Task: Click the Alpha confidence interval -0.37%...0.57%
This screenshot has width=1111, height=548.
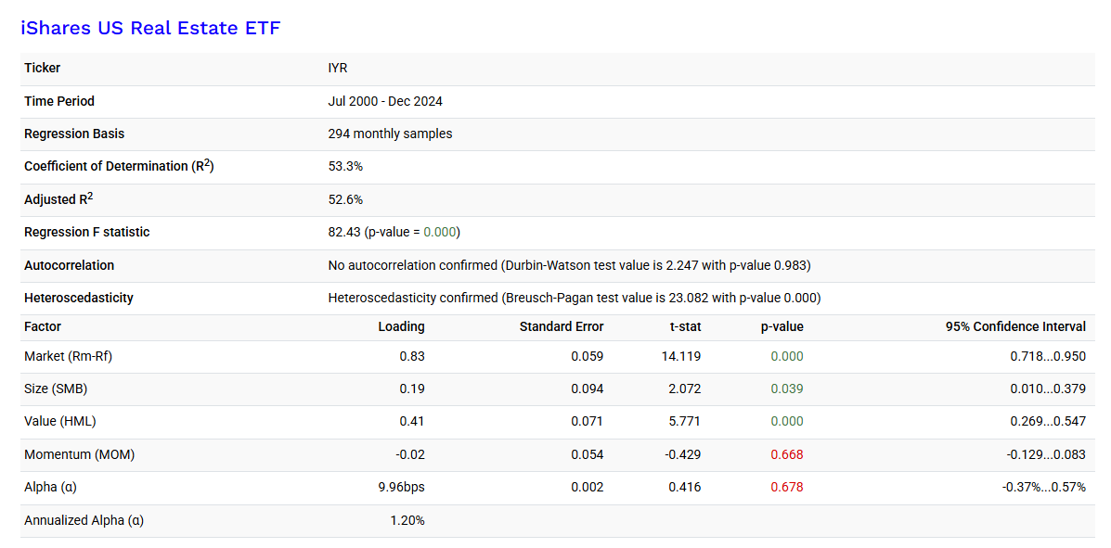Action: pos(1043,487)
